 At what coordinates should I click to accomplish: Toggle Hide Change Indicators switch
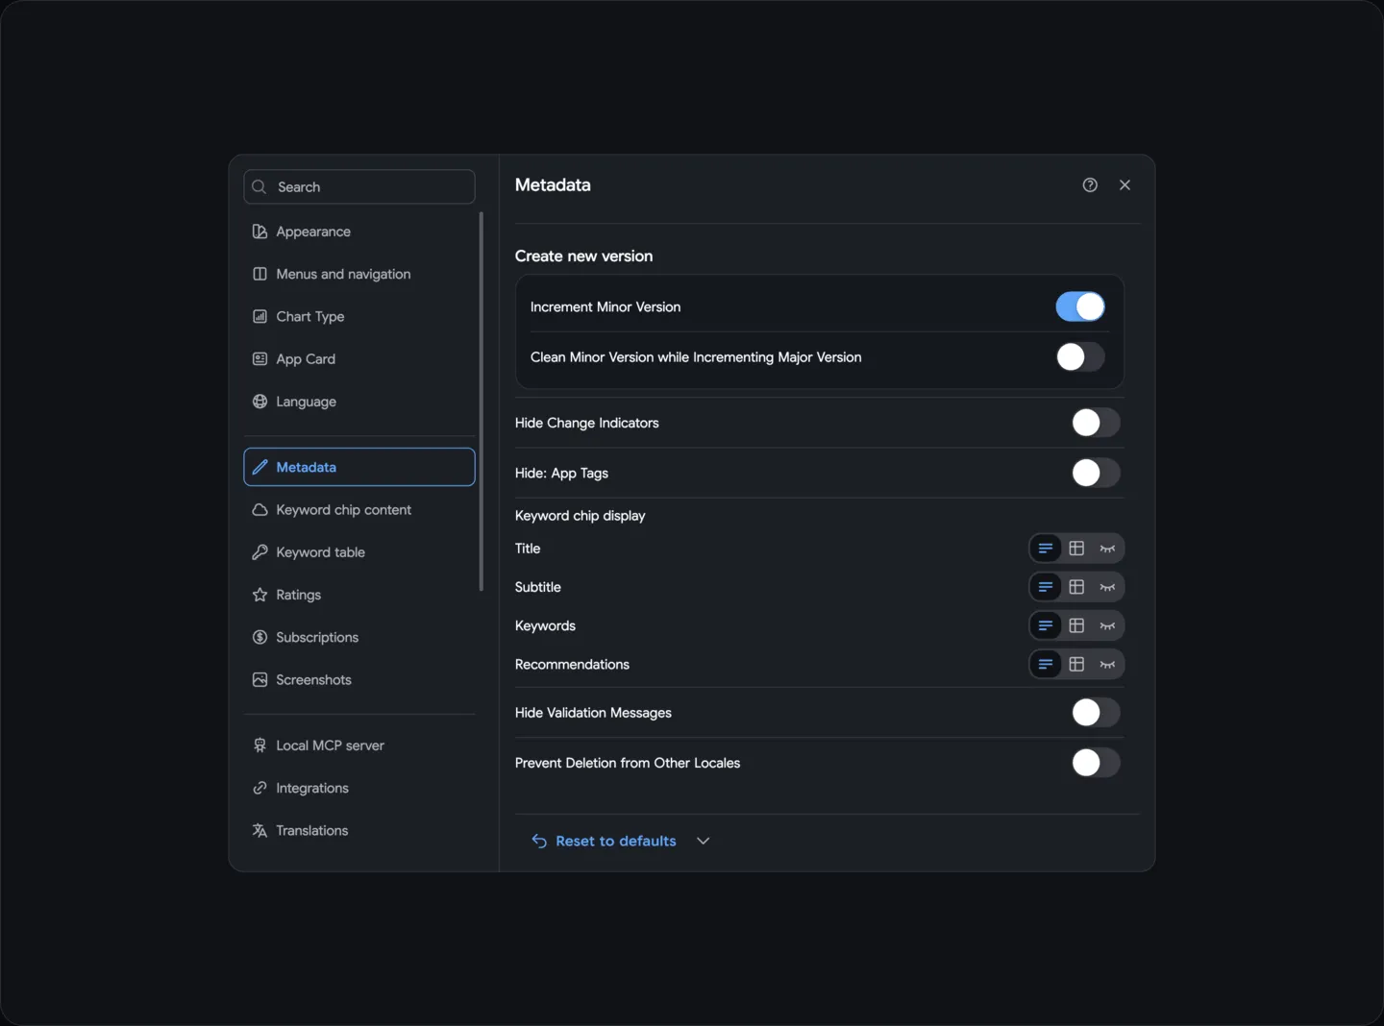pyautogui.click(x=1096, y=423)
